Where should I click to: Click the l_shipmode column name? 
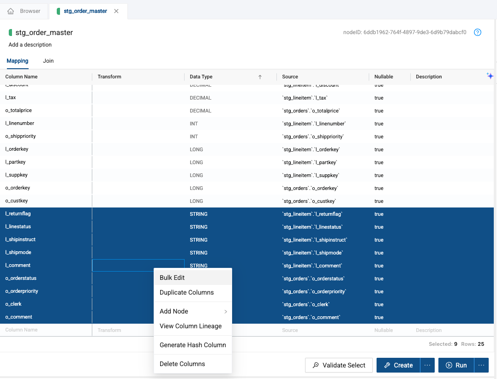18,253
